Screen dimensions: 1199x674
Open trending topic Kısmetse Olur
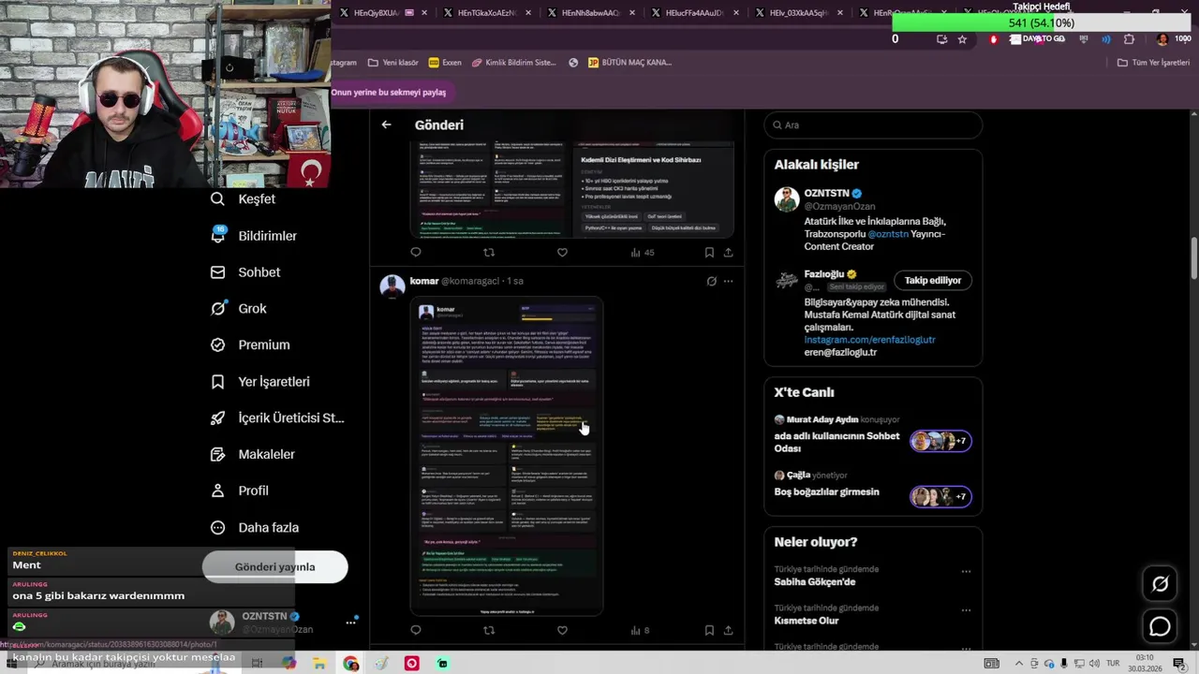coord(806,621)
